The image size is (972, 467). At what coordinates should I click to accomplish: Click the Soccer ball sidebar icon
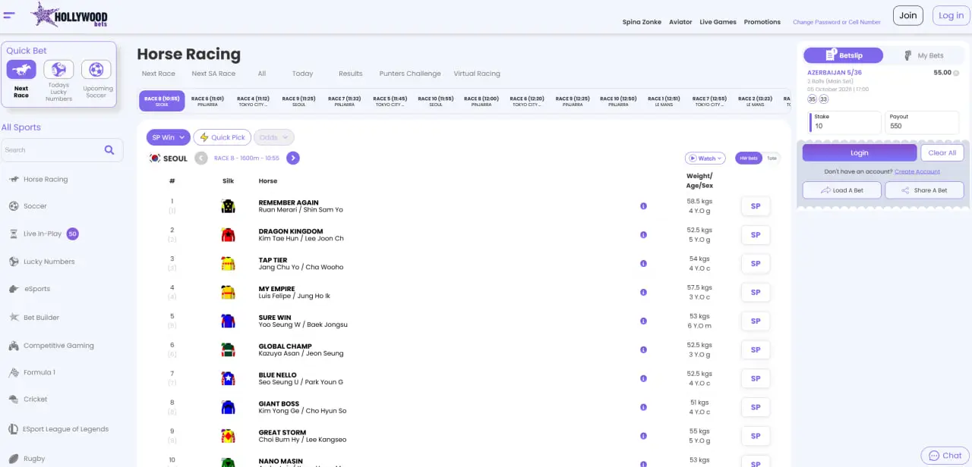pyautogui.click(x=14, y=206)
